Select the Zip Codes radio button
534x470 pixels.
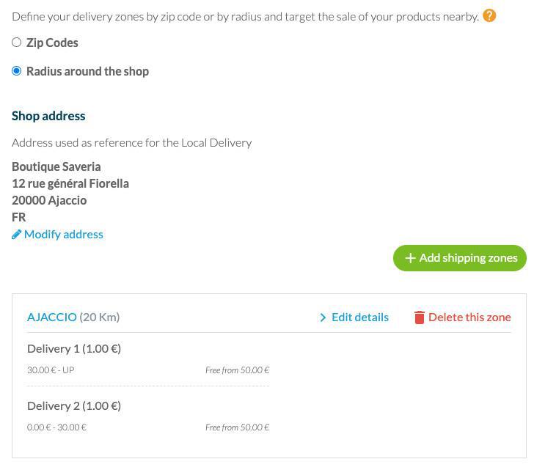[16, 43]
